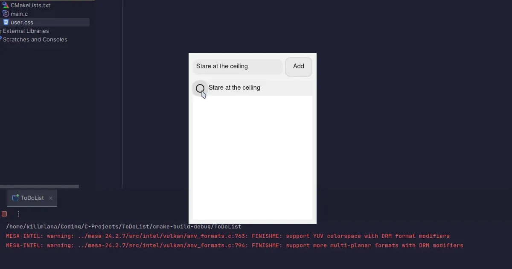The image size is (512, 269).
Task: Click the task text input field
Action: (x=237, y=67)
